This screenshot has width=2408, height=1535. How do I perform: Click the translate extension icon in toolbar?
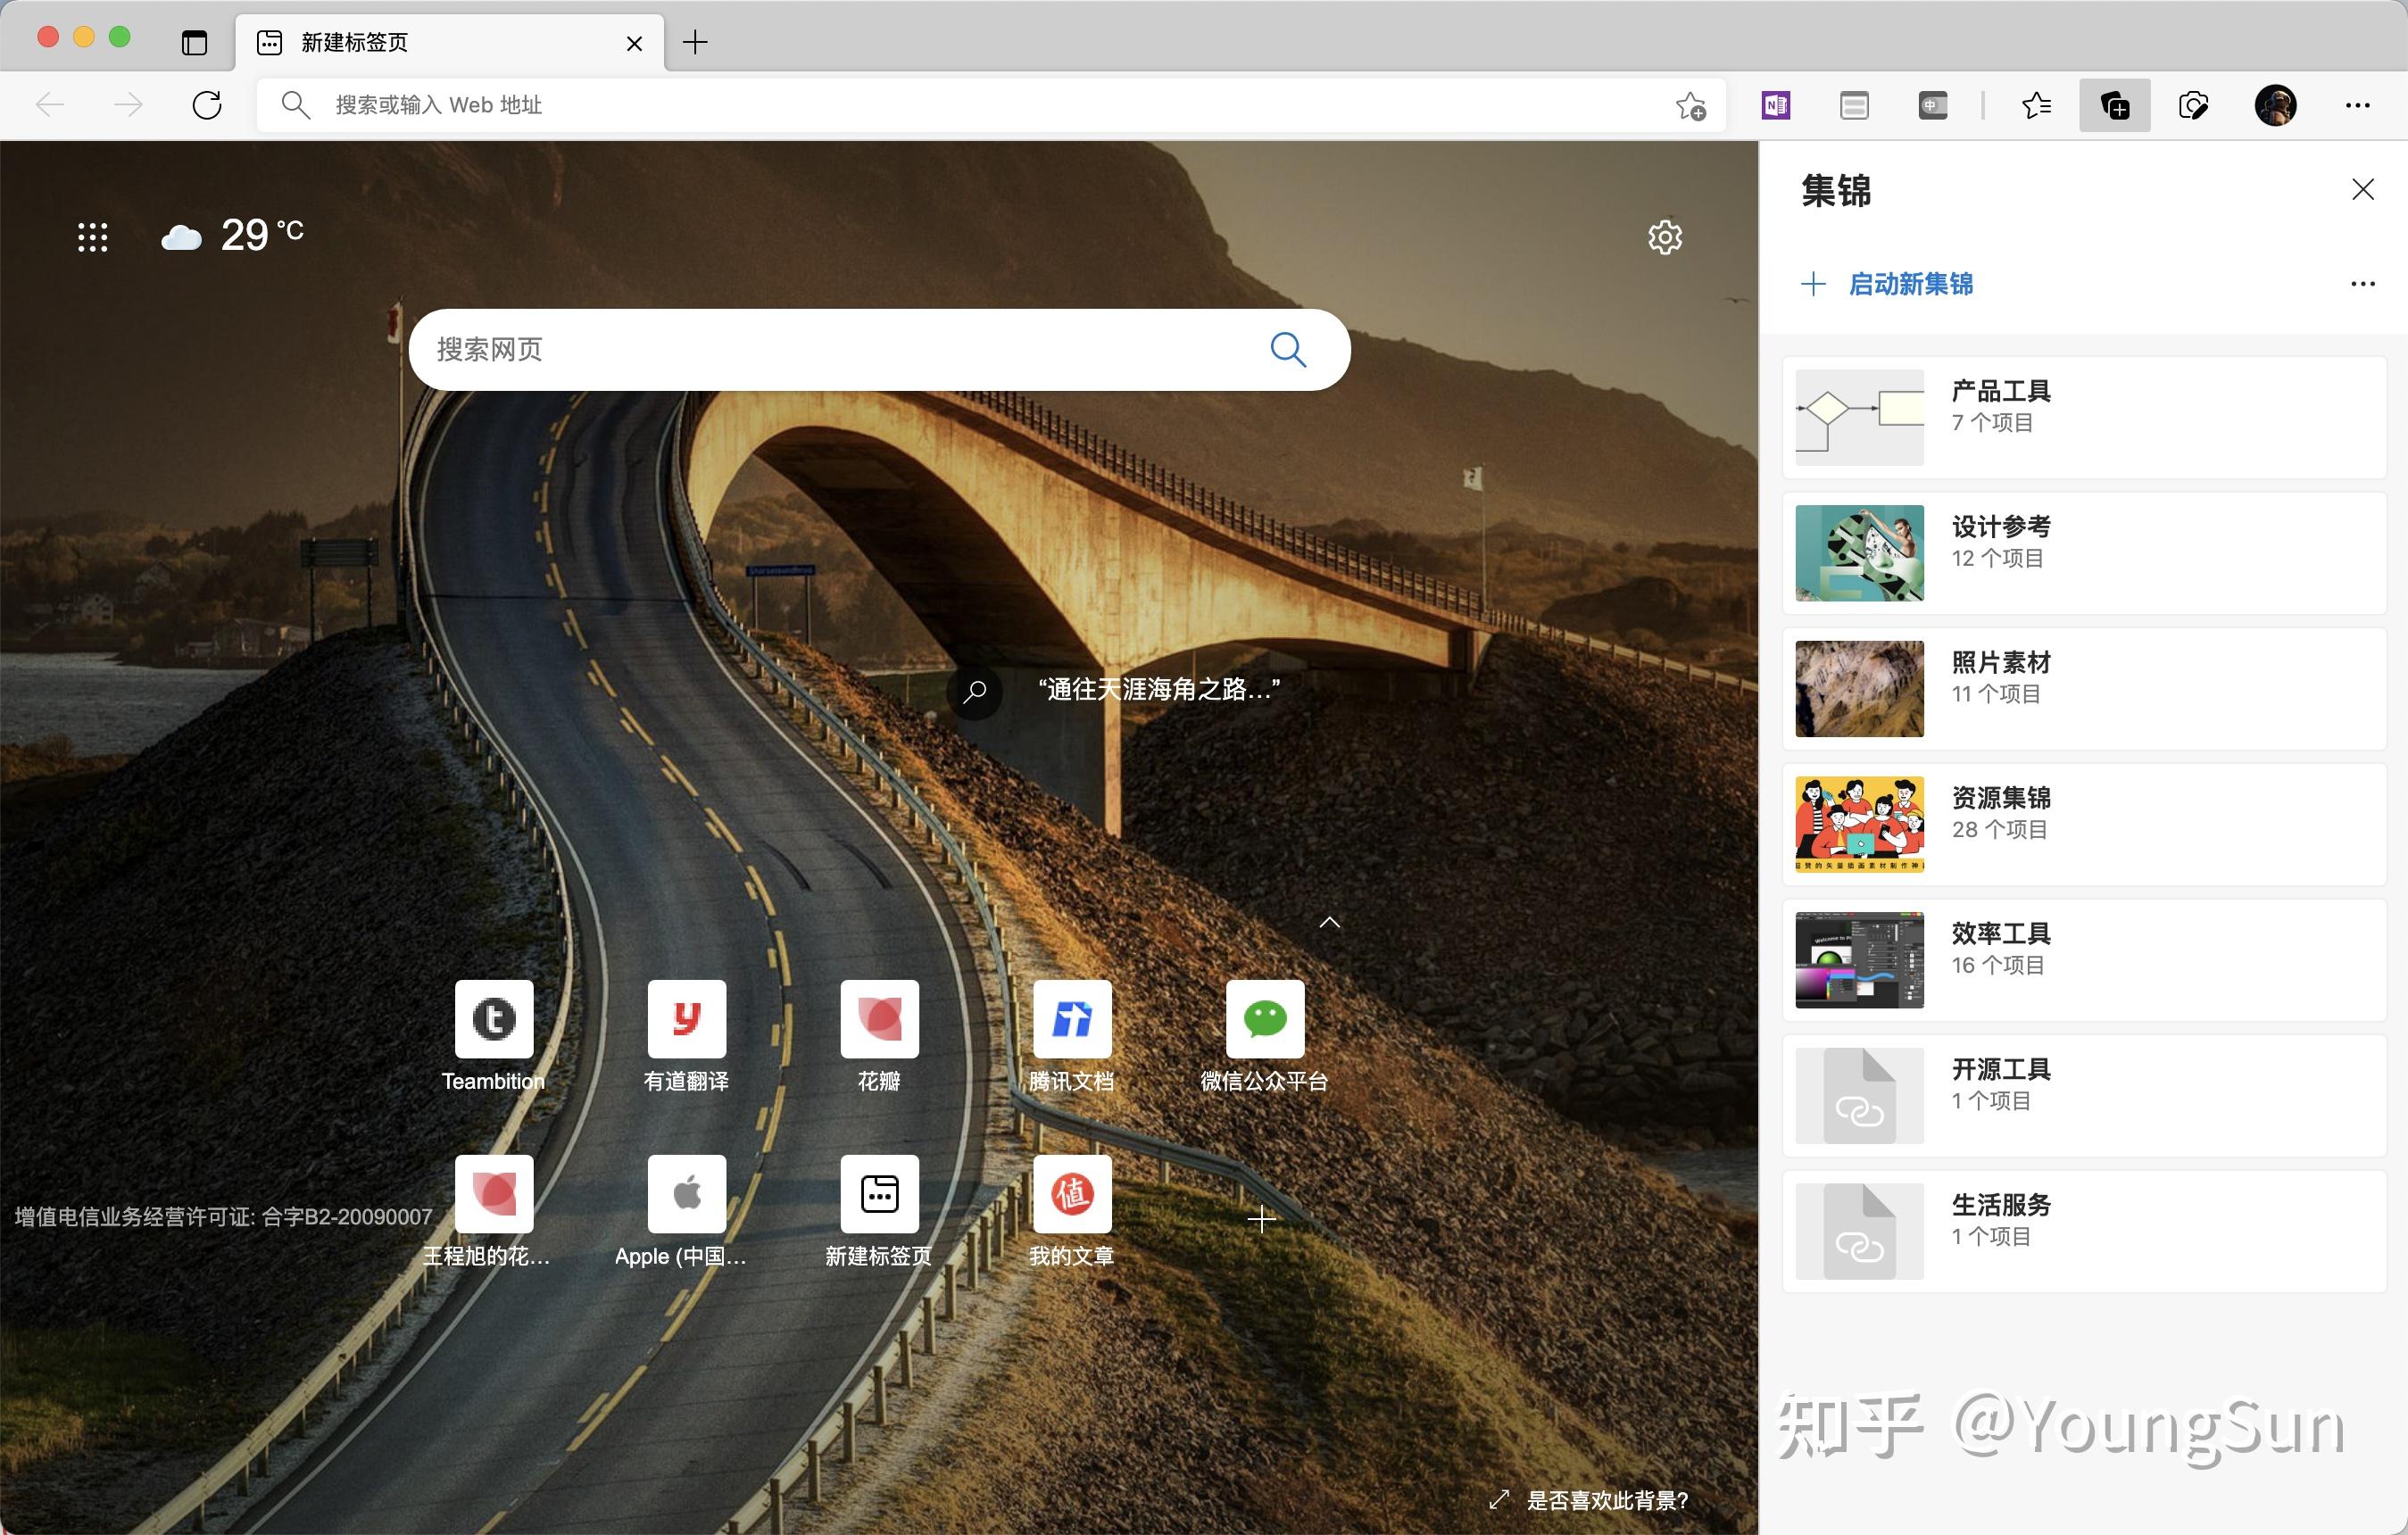pos(1933,105)
